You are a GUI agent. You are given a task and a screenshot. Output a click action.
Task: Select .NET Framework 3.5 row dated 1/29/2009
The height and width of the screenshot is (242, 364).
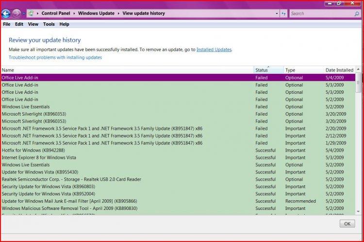tap(178, 143)
